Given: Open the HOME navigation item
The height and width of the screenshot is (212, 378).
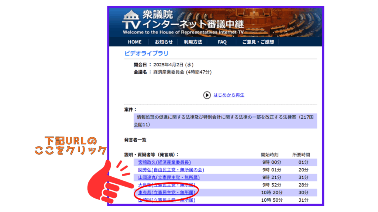Looking at the screenshot, I should click(x=134, y=42).
